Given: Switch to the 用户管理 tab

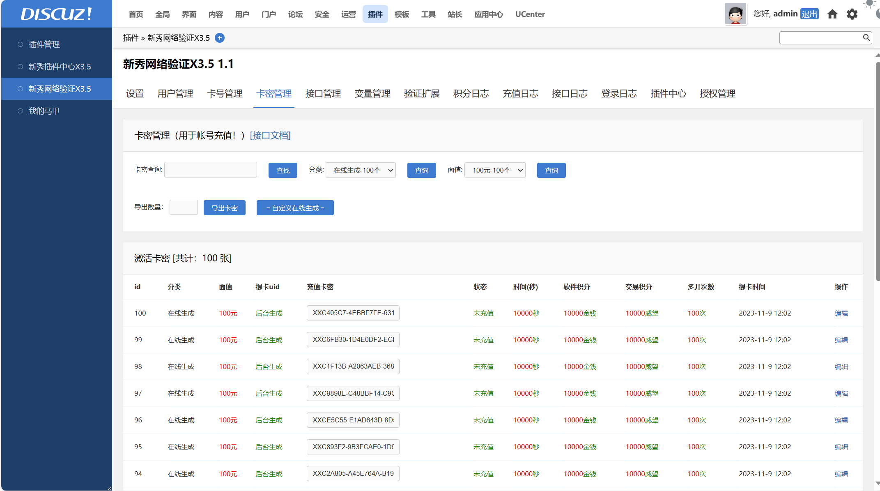Looking at the screenshot, I should (175, 94).
